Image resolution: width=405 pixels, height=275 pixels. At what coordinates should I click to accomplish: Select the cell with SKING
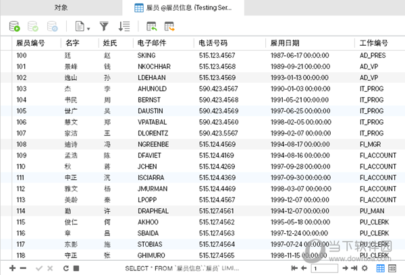click(146, 55)
